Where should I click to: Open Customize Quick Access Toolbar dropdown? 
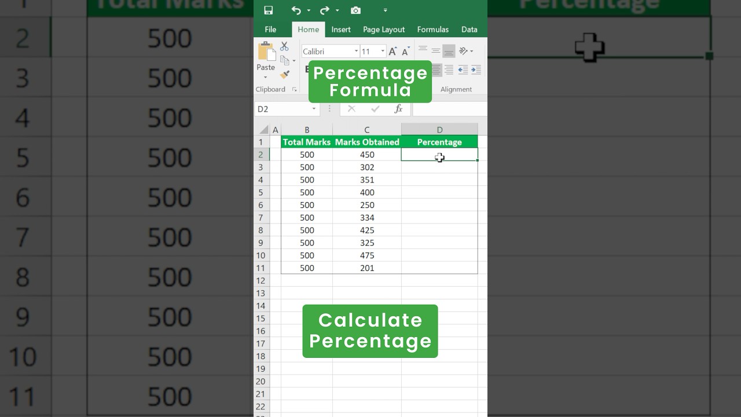pyautogui.click(x=386, y=10)
